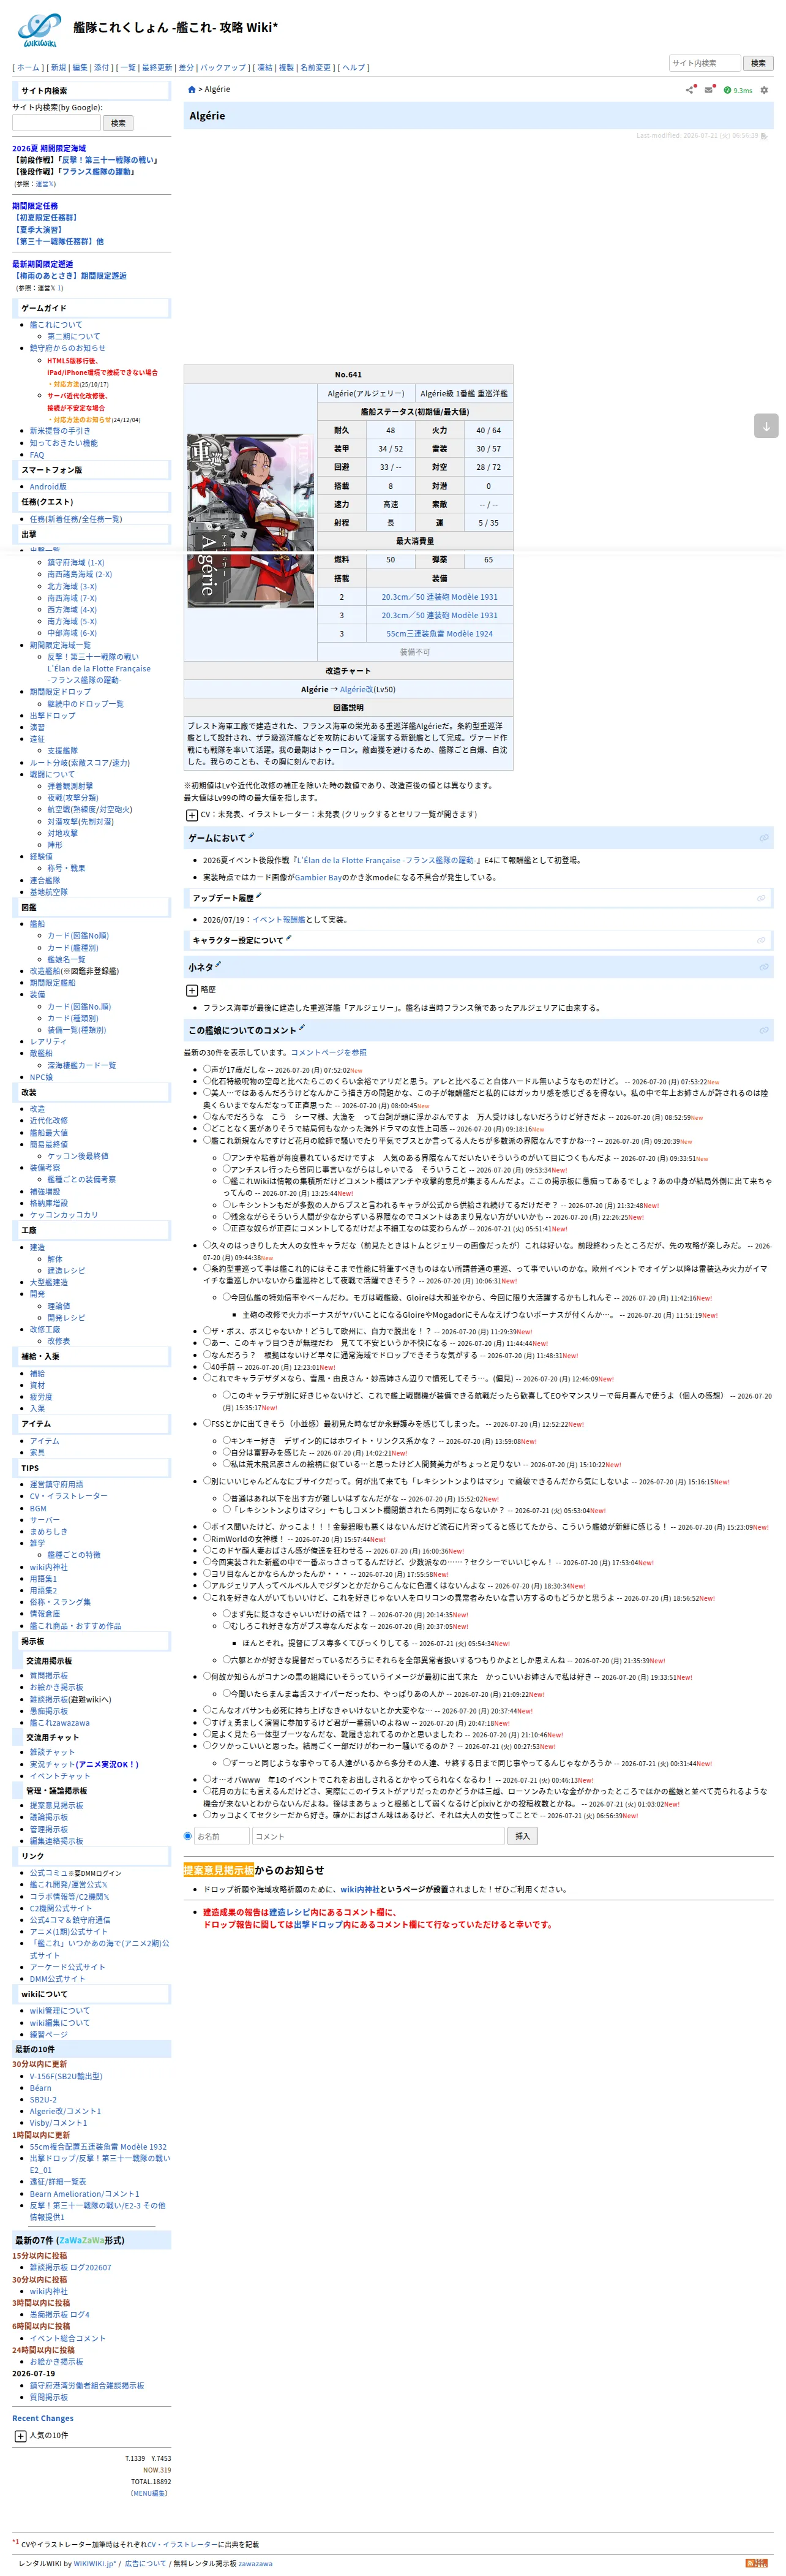Open the share icon near page title
The width and height of the screenshot is (786, 2576).
[x=689, y=90]
